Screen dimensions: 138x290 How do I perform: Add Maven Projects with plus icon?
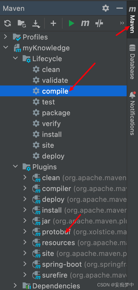point(53,23)
